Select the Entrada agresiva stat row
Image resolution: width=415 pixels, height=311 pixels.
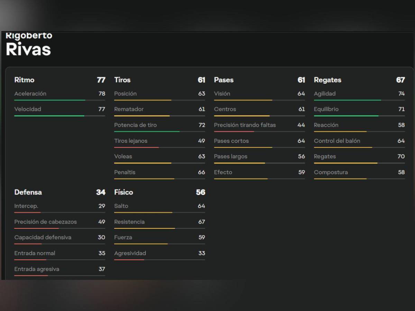59,269
